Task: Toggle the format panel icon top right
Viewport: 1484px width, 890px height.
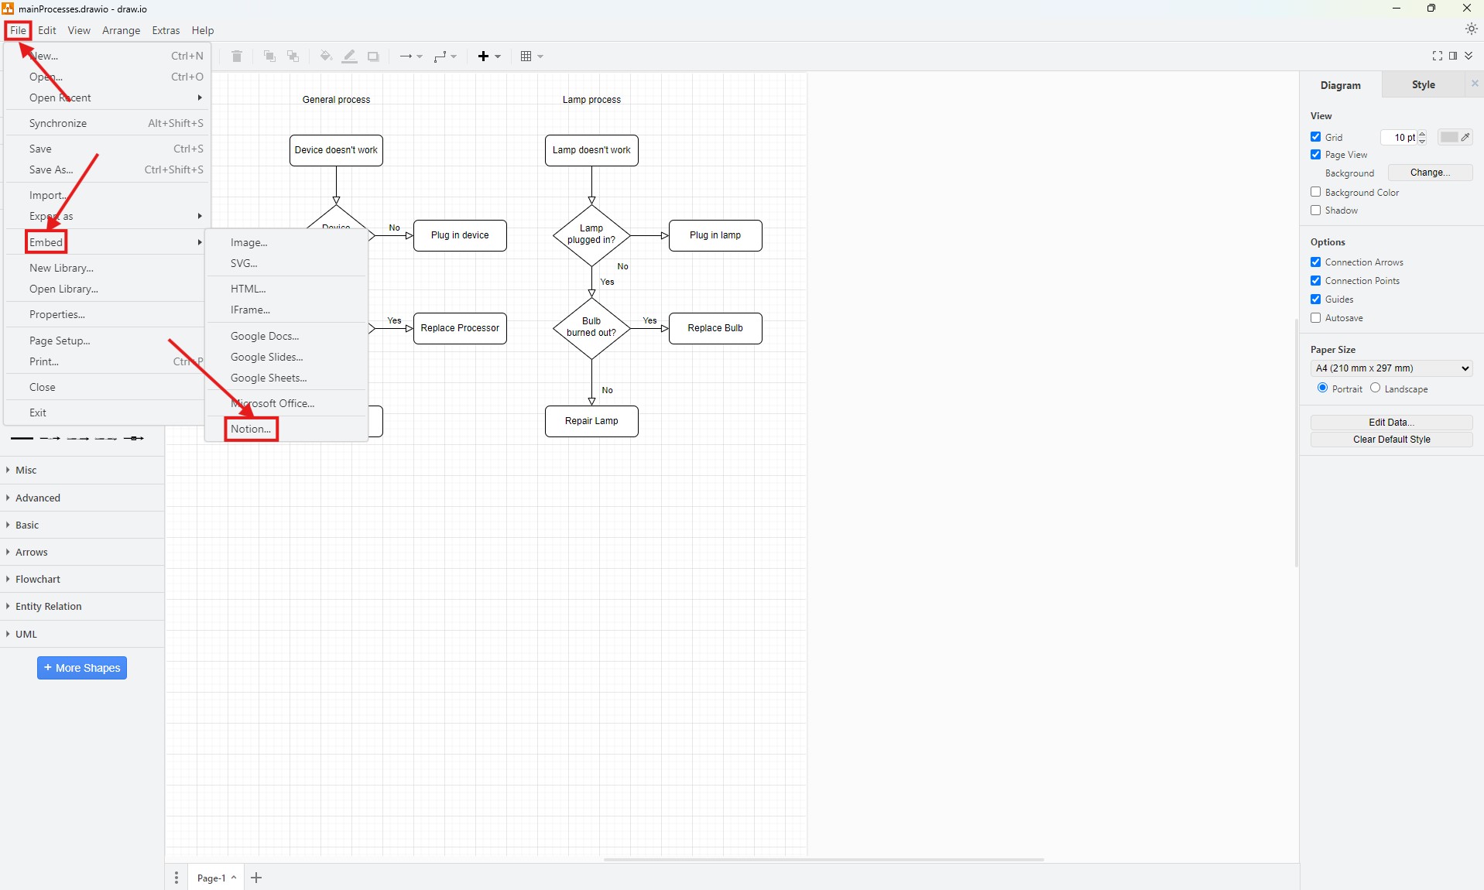Action: coord(1455,56)
